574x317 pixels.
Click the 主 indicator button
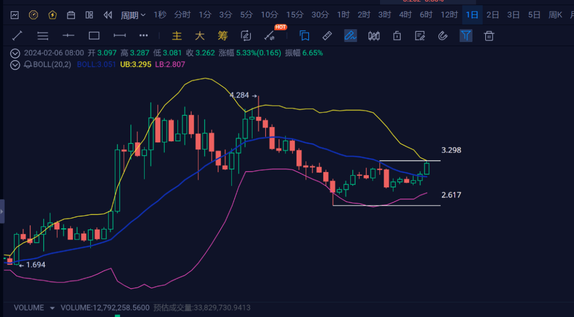(177, 36)
